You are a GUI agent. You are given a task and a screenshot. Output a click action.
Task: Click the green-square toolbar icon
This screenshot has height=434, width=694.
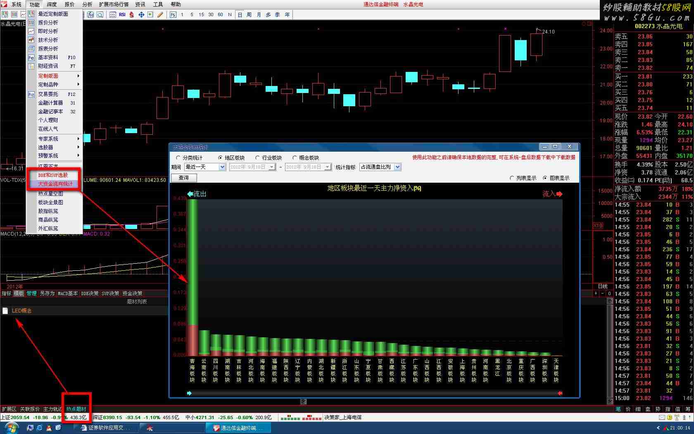tap(150, 14)
